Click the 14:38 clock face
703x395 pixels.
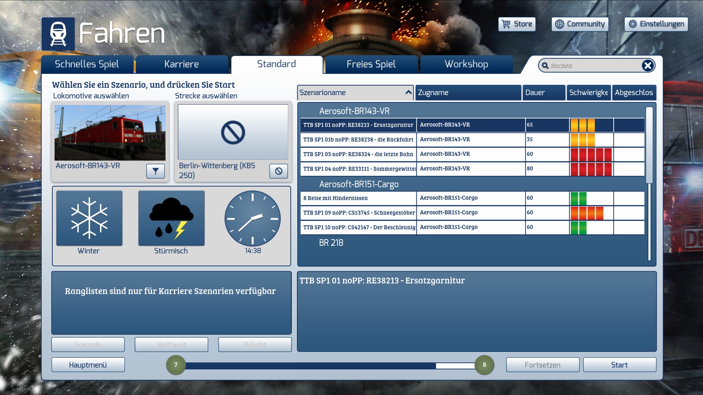253,218
